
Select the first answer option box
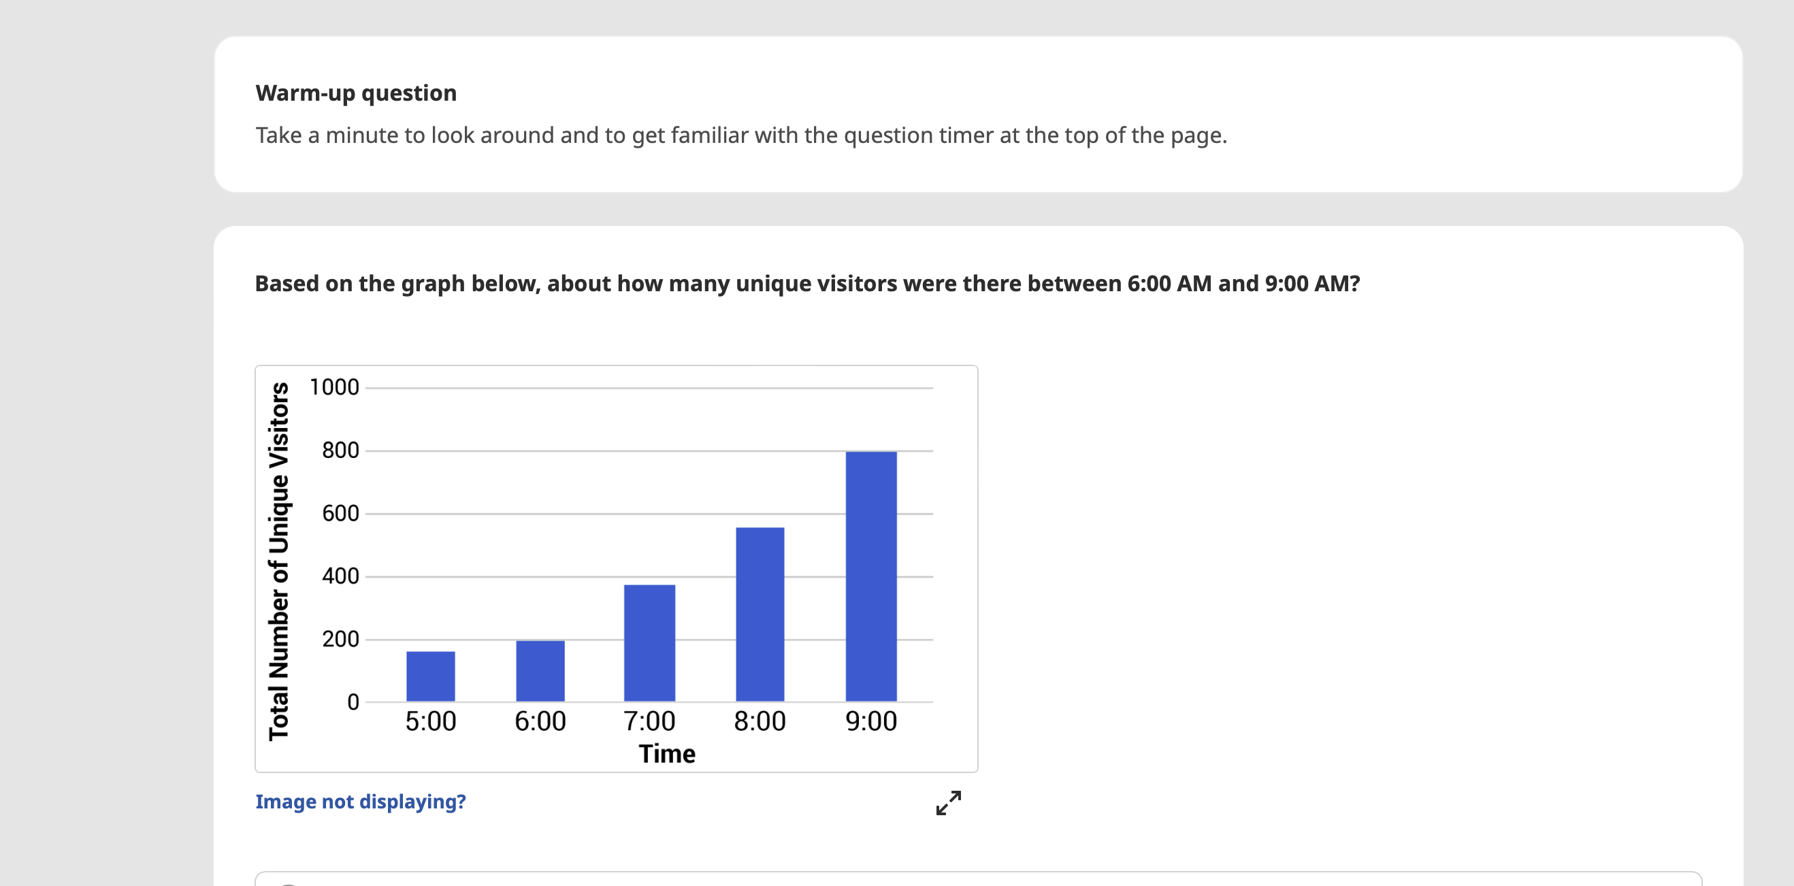coord(978,879)
